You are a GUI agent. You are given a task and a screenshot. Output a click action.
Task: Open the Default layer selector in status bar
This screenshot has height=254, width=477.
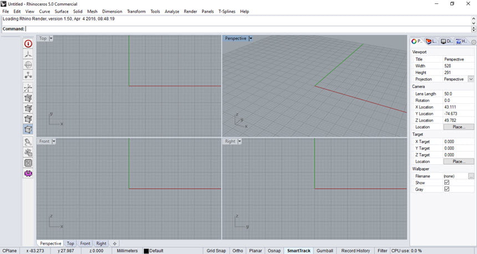click(156, 251)
